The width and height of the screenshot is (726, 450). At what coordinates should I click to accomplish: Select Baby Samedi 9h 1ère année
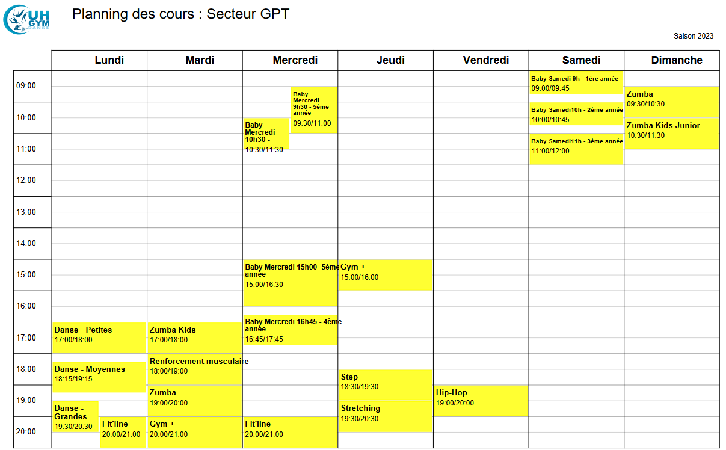tap(576, 83)
